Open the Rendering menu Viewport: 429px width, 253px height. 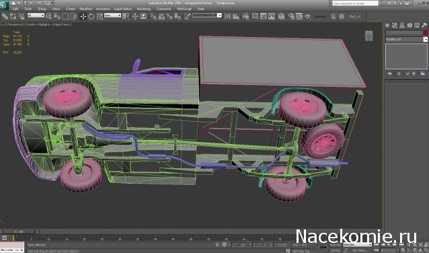click(144, 9)
